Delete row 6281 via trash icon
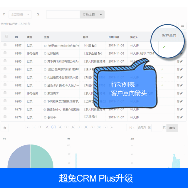 tap(178, 93)
